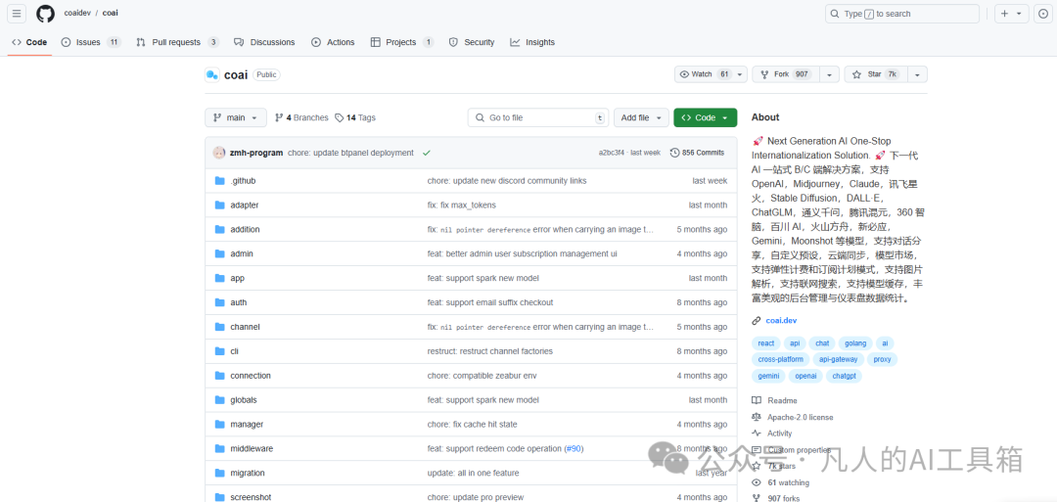Image resolution: width=1057 pixels, height=502 pixels.
Task: Open the Projects tab
Action: pyautogui.click(x=402, y=42)
